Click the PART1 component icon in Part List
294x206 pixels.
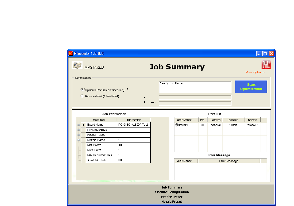177,125
